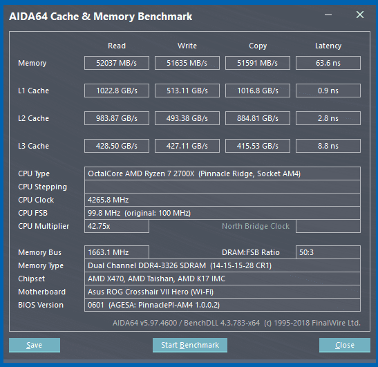Viewport: 378px width, 367px height.
Task: Start Benchmark button click
Action: 190,345
